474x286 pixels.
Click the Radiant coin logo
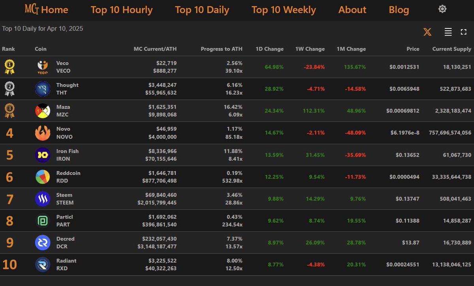[x=42, y=265]
